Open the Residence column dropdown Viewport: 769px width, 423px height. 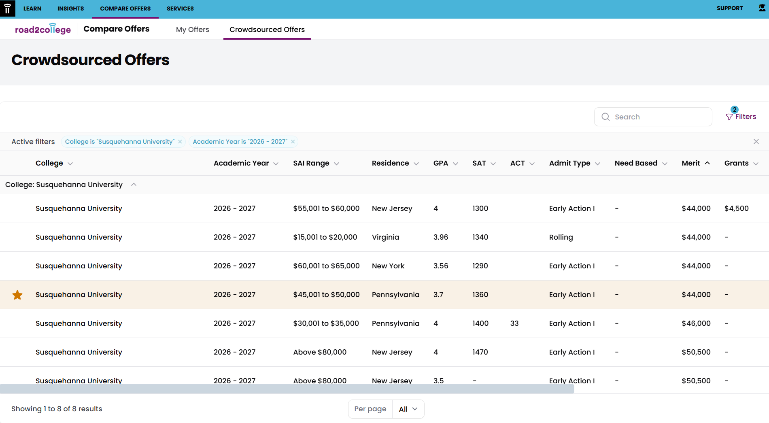pyautogui.click(x=417, y=164)
